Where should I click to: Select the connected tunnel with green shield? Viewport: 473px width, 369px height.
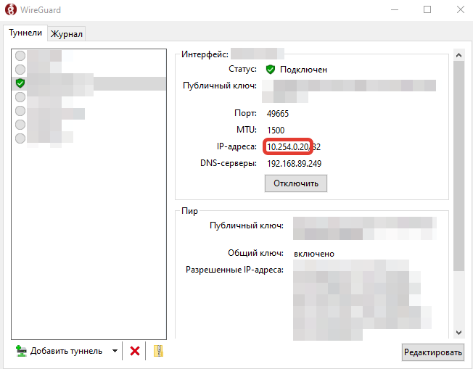(x=89, y=83)
